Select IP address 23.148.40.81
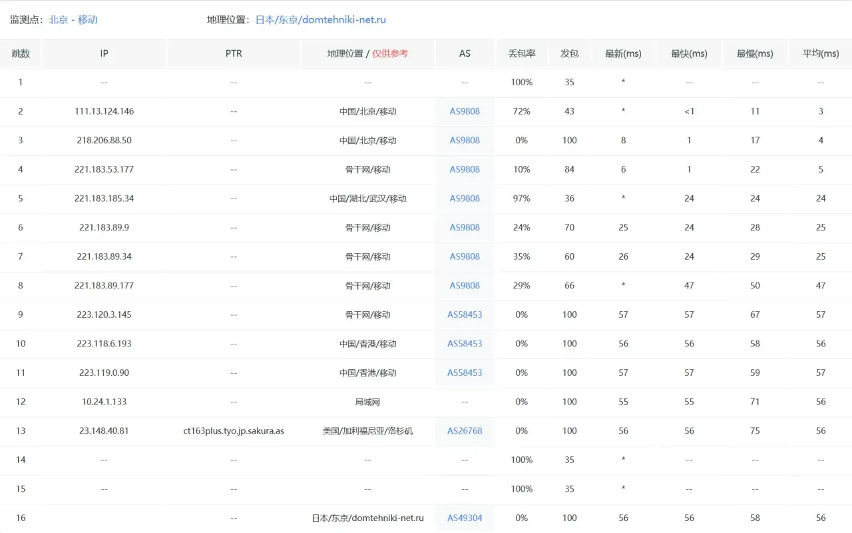 [104, 431]
